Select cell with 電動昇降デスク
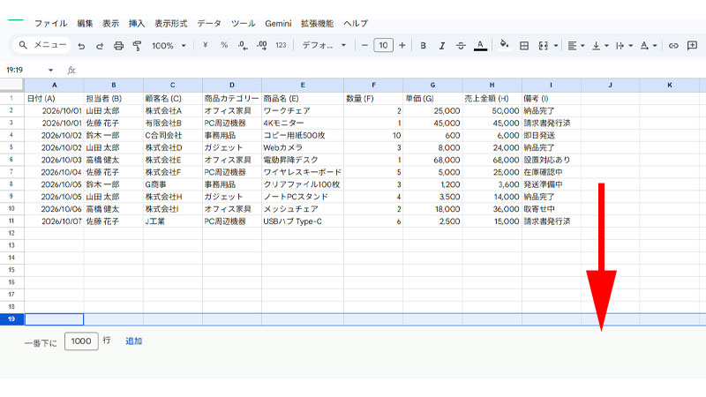The height and width of the screenshot is (397, 706). click(x=303, y=160)
